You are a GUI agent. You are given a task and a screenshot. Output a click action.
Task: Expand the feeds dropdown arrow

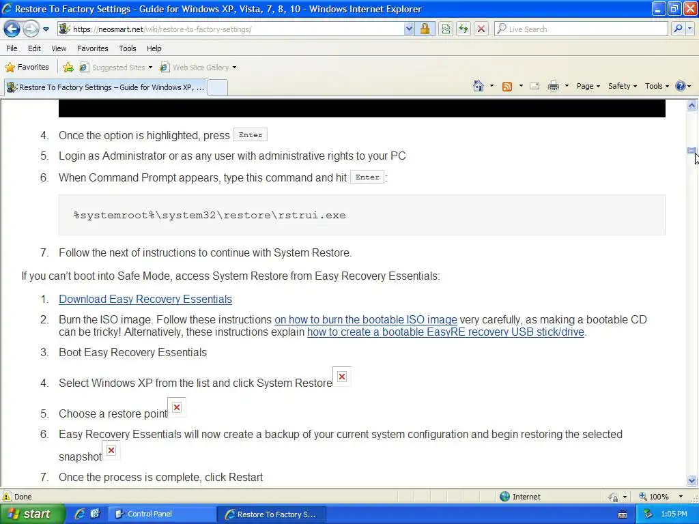521,86
